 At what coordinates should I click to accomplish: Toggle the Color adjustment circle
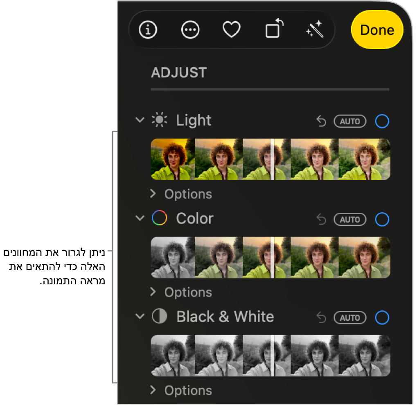click(382, 219)
